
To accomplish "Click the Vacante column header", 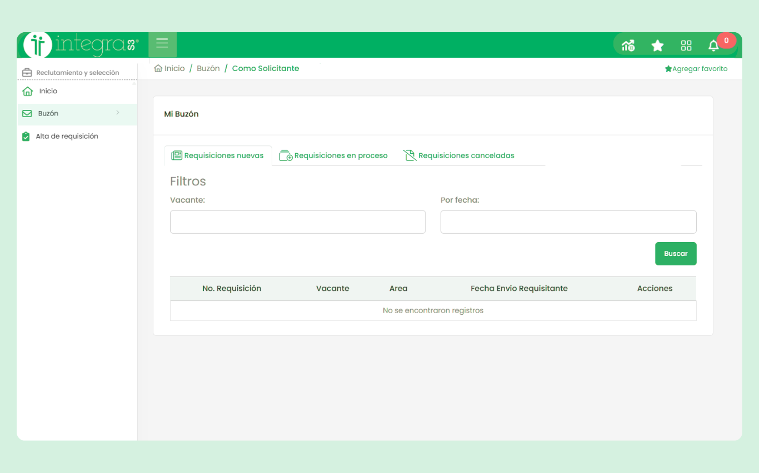I will pyautogui.click(x=333, y=289).
